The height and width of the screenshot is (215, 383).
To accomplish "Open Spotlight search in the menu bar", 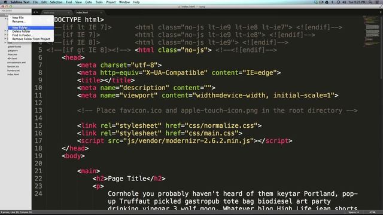I will coord(370,2).
